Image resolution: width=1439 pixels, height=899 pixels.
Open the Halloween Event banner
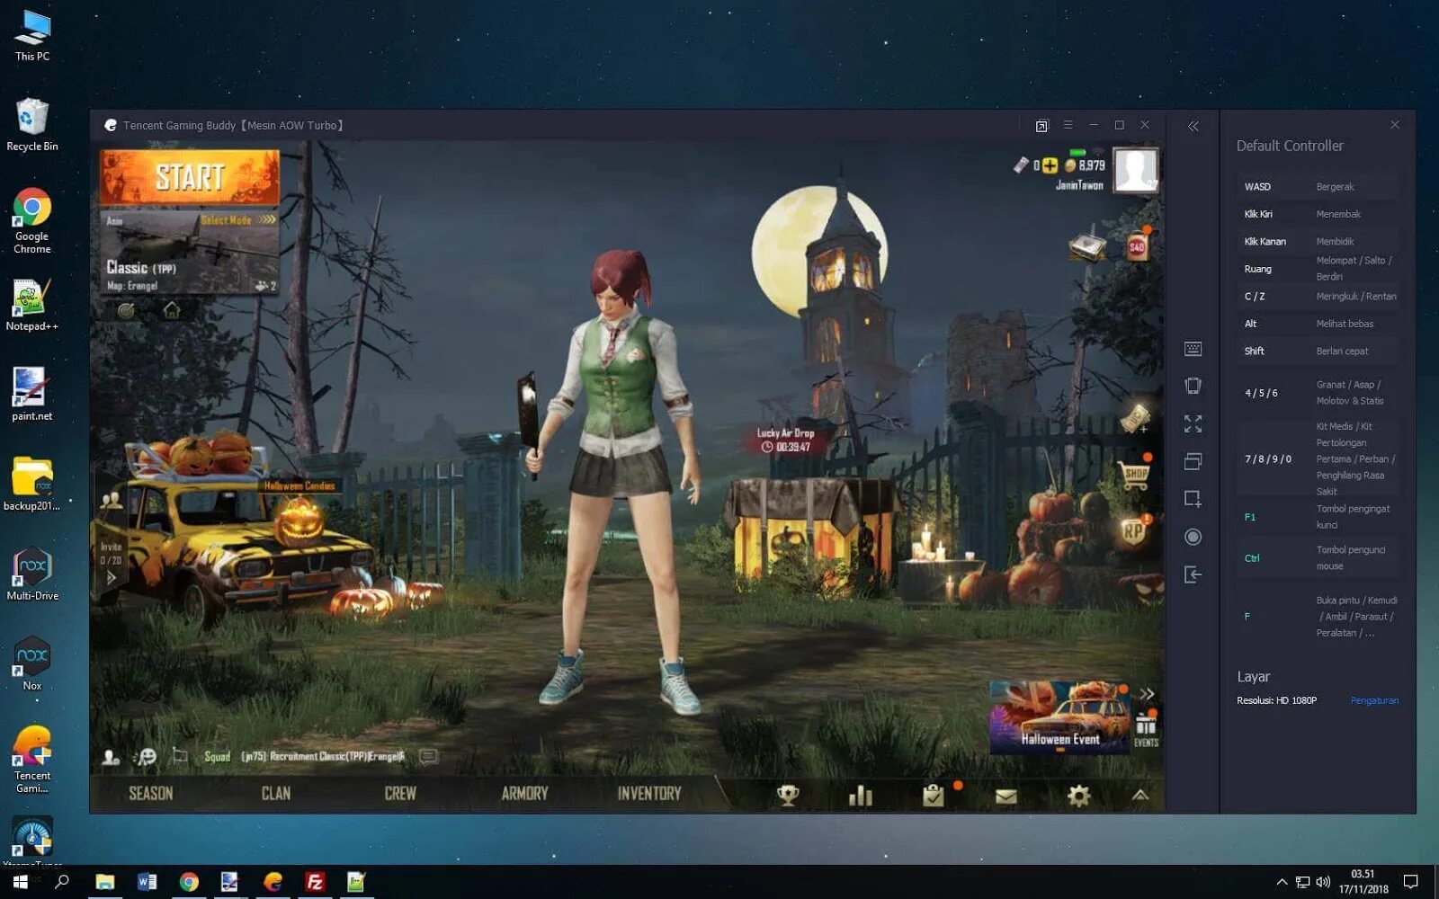coord(1059,717)
